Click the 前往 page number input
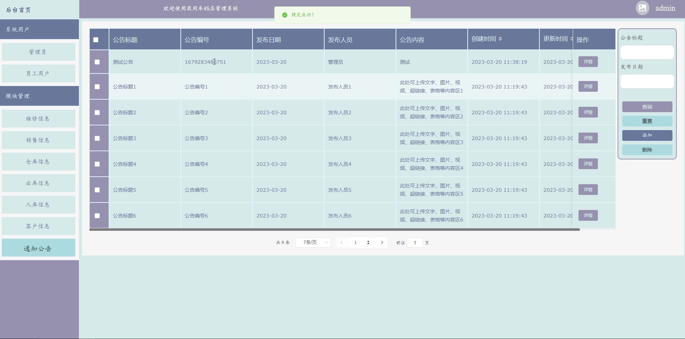Screen dimensions: 685x339 click(415, 243)
